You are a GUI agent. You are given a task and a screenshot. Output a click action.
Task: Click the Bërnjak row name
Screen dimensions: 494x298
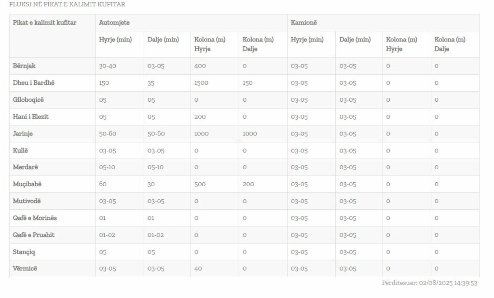pyautogui.click(x=24, y=66)
